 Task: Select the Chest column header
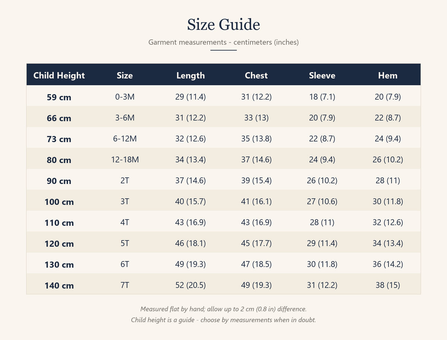(256, 75)
